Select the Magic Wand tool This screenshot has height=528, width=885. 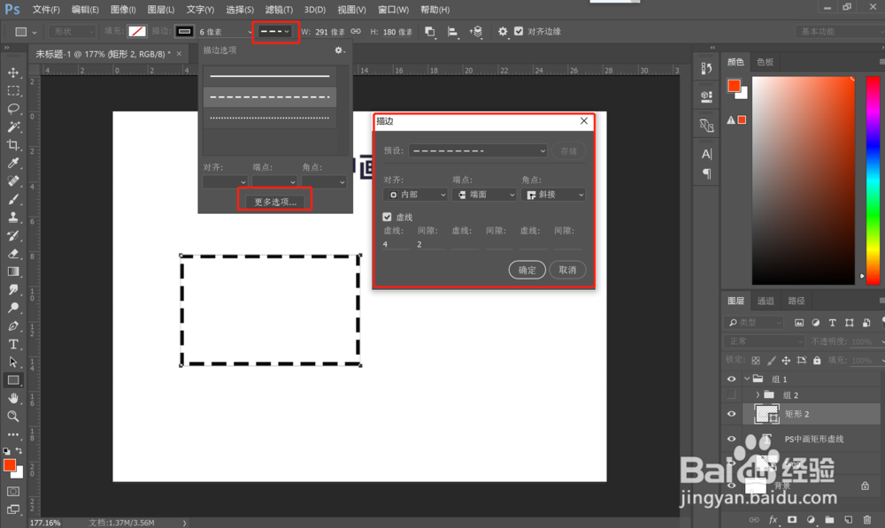[x=13, y=127]
